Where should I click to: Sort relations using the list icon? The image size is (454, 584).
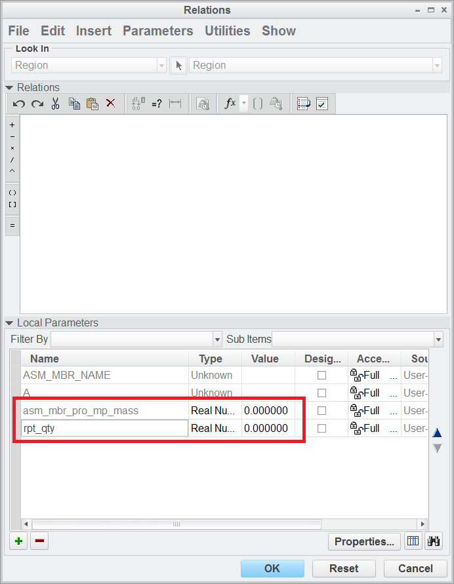tap(303, 104)
